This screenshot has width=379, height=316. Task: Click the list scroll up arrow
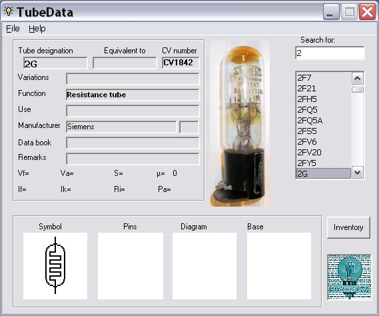358,79
